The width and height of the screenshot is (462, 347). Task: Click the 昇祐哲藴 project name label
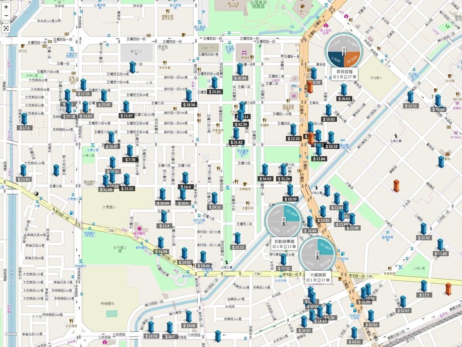[344, 71]
